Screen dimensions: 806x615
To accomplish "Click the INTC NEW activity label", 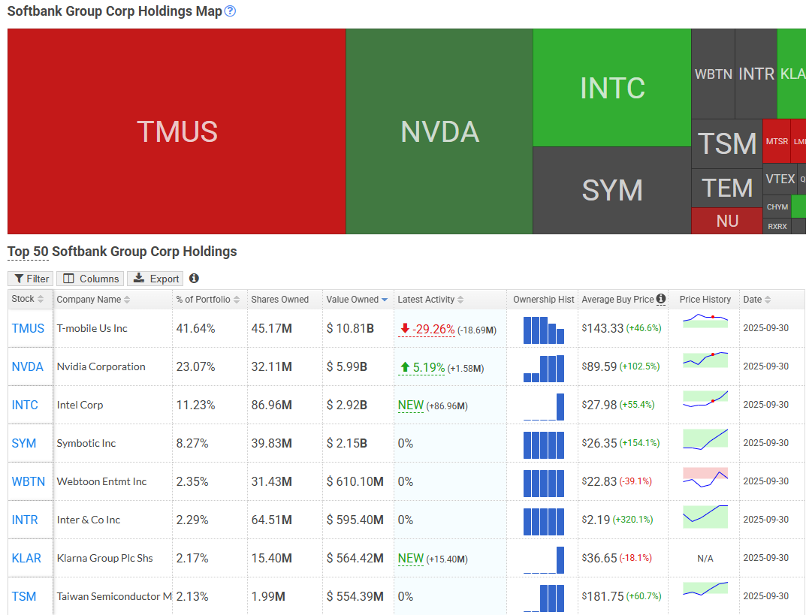I will coord(411,405).
